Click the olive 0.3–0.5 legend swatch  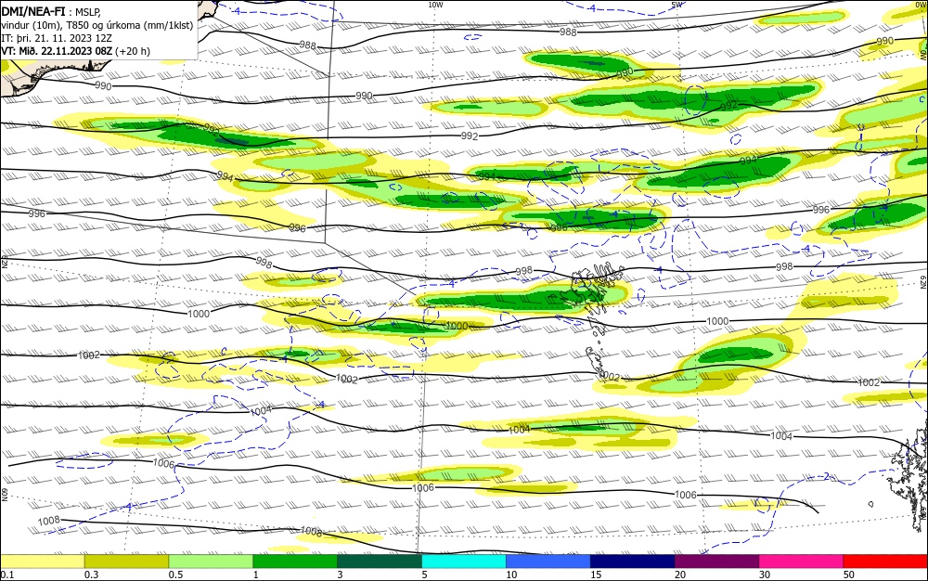(x=126, y=562)
